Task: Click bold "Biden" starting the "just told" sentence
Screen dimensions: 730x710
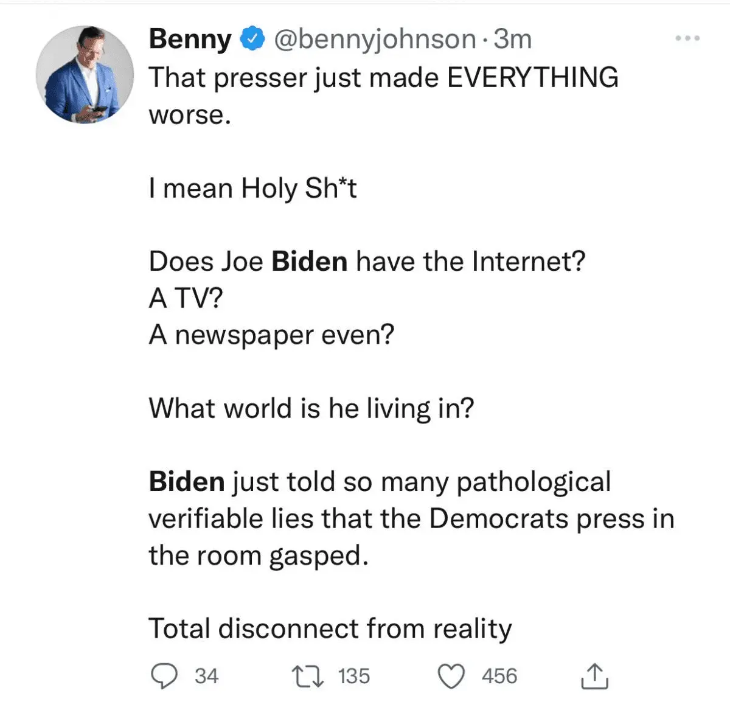Action: click(x=187, y=482)
